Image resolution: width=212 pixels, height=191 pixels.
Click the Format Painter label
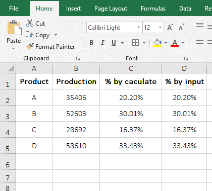55,47
